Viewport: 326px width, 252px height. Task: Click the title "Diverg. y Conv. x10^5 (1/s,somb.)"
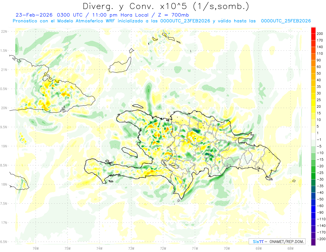click(165, 6)
